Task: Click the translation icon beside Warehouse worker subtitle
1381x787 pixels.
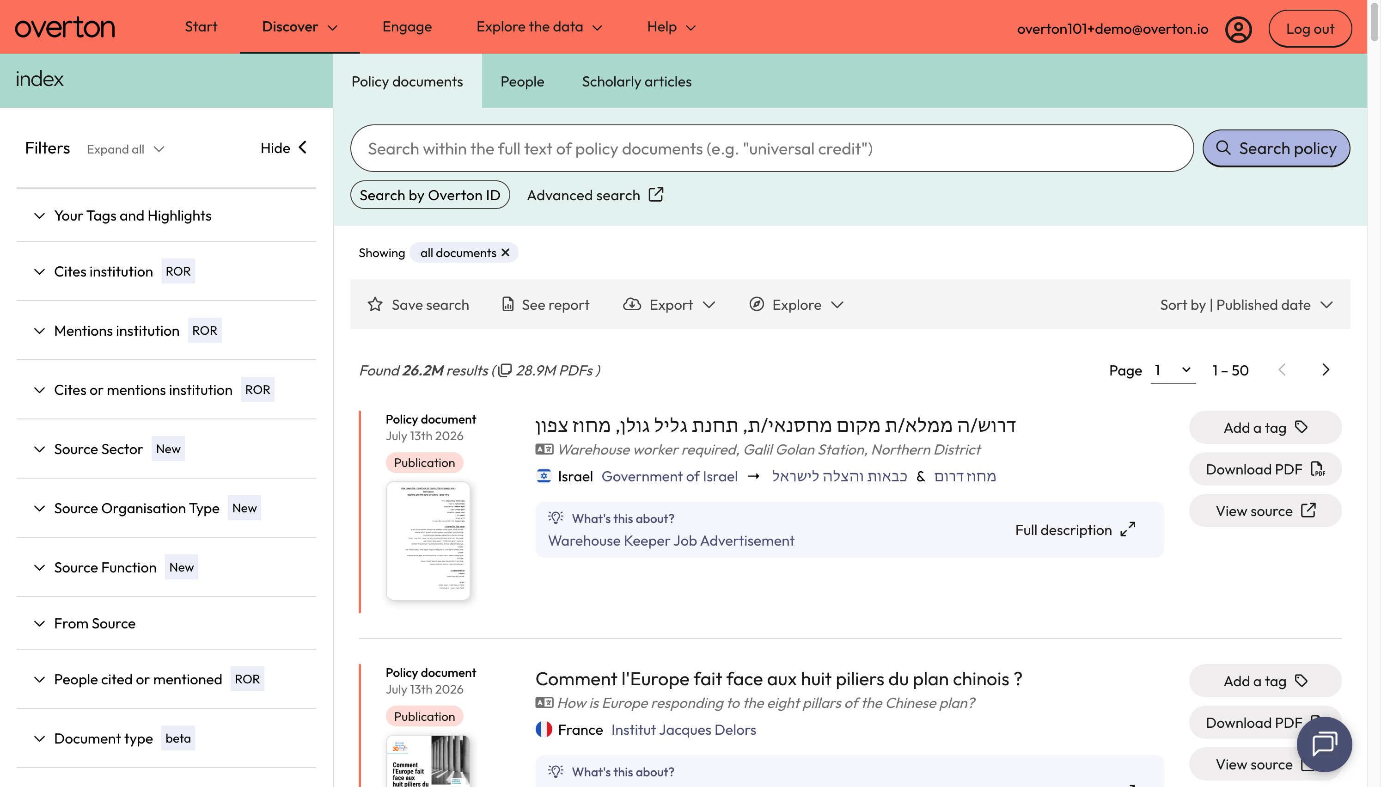Action: point(544,449)
